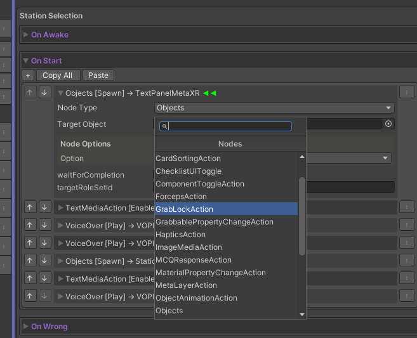
Task: Click the Copy All button
Action: [57, 75]
